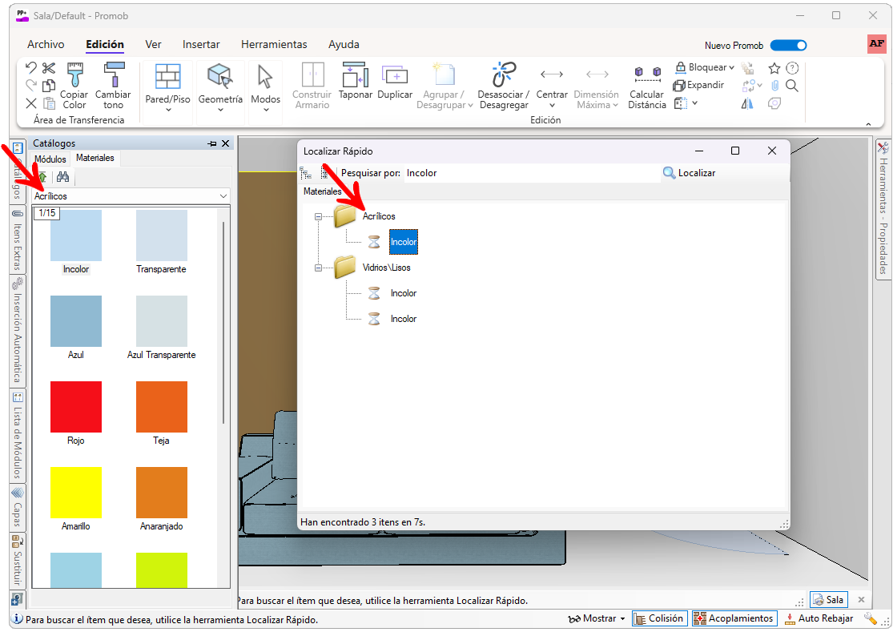Image resolution: width=893 pixels, height=632 pixels.
Task: Click the Calcular Distância icon
Action: 646,75
